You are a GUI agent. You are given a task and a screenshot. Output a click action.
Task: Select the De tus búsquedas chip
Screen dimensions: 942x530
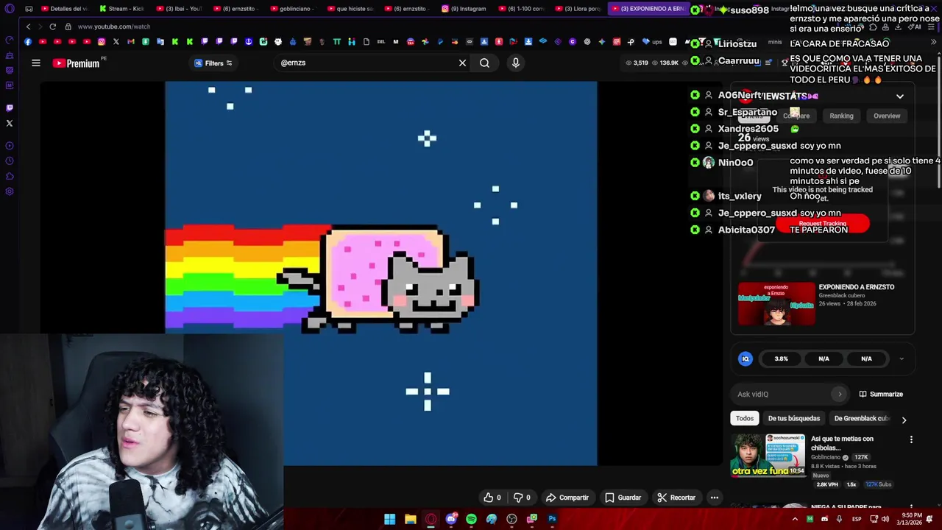(x=793, y=418)
